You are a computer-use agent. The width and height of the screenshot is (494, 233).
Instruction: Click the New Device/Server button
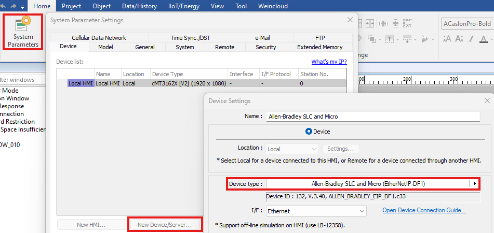[x=165, y=225]
